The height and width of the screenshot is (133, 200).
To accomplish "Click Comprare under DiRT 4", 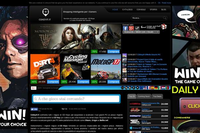I will [x=53, y=82].
